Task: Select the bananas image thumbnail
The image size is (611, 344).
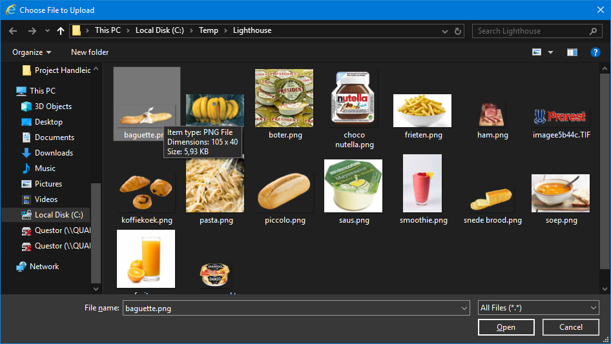Action: point(215,110)
